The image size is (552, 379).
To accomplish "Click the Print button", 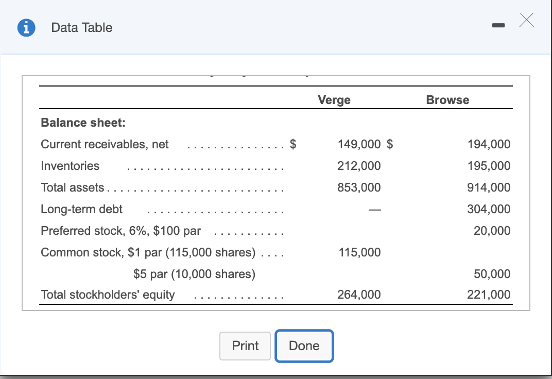I will pyautogui.click(x=245, y=346).
